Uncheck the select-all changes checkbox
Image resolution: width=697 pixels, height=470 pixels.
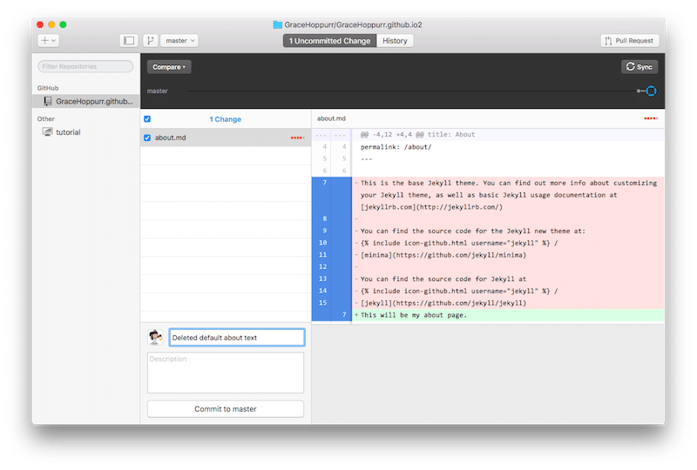(x=147, y=119)
